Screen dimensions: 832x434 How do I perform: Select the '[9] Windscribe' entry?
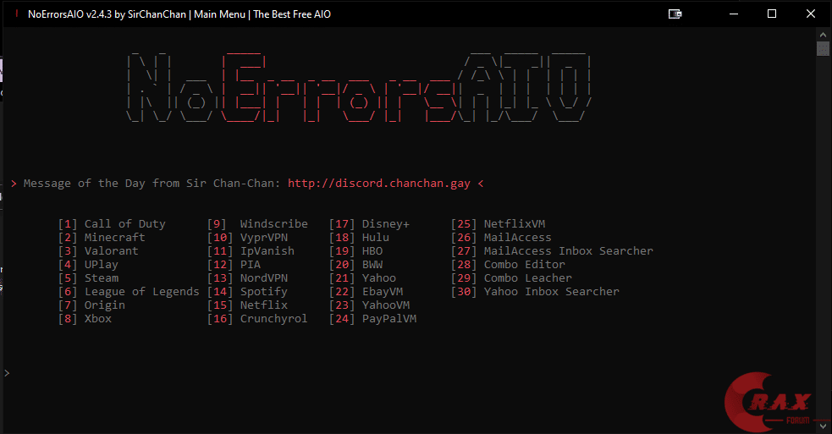point(257,224)
